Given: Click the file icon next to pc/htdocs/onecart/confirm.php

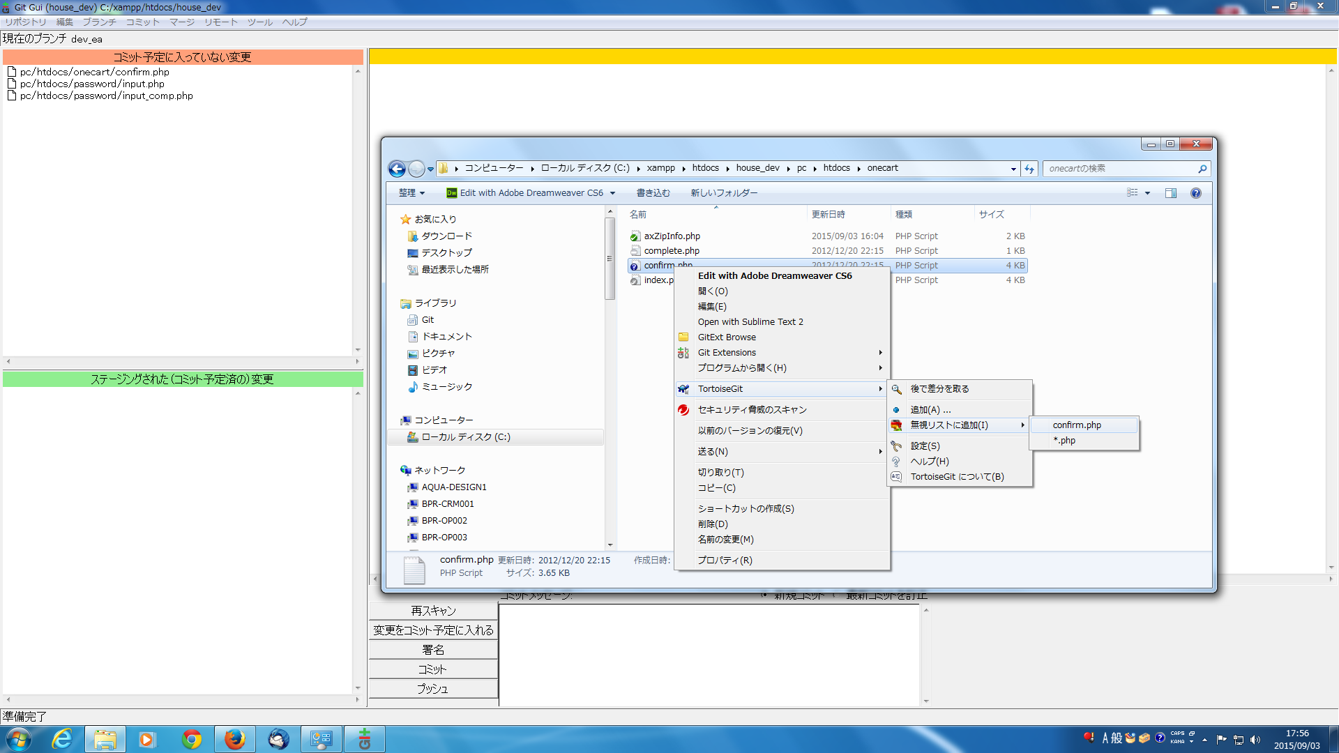Looking at the screenshot, I should (x=12, y=72).
